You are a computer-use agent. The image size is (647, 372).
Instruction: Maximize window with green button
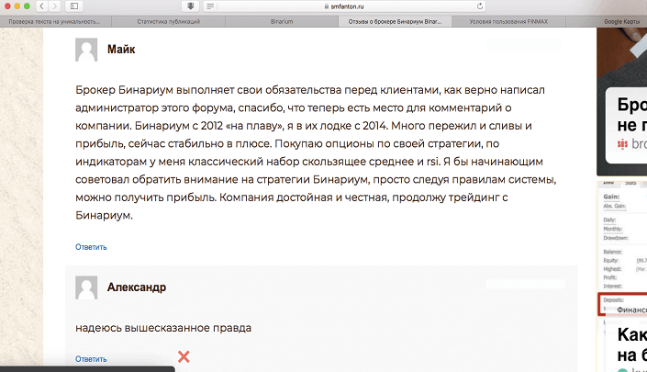(x=27, y=6)
